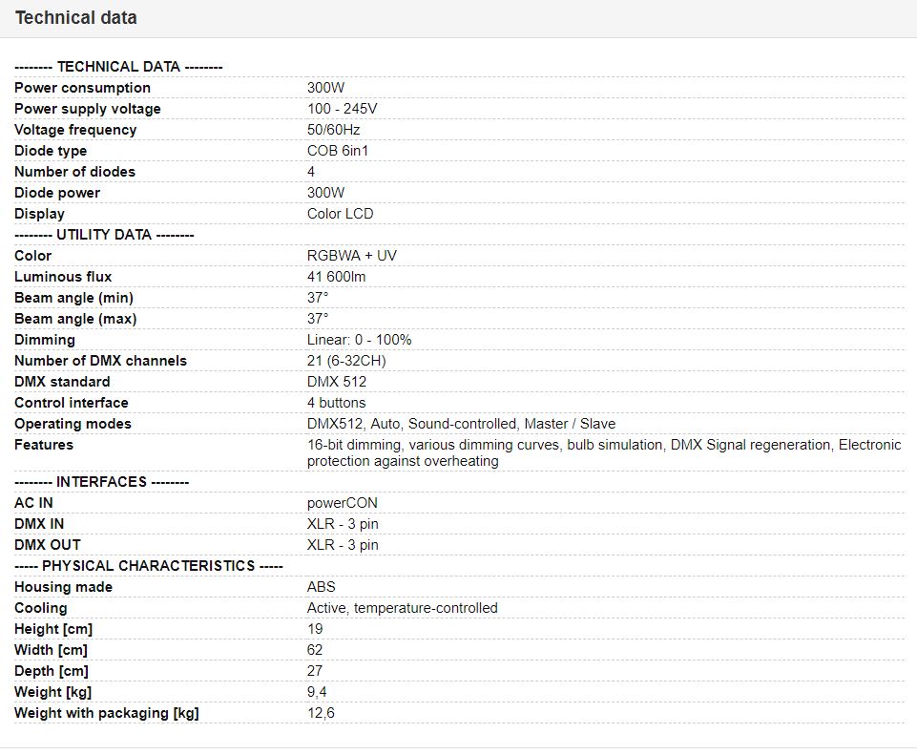Click the 'Height [cm]' label
The image size is (917, 755).
(53, 629)
